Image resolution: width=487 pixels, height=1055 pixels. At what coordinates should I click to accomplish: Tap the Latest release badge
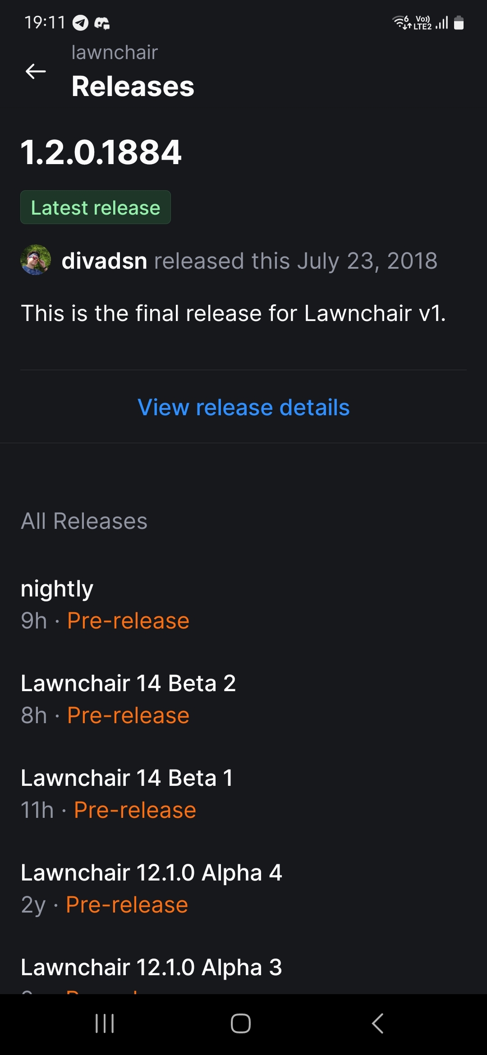pyautogui.click(x=96, y=207)
